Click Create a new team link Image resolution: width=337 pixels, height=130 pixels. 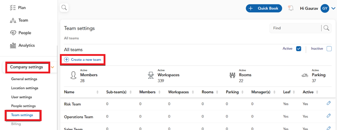86,60
